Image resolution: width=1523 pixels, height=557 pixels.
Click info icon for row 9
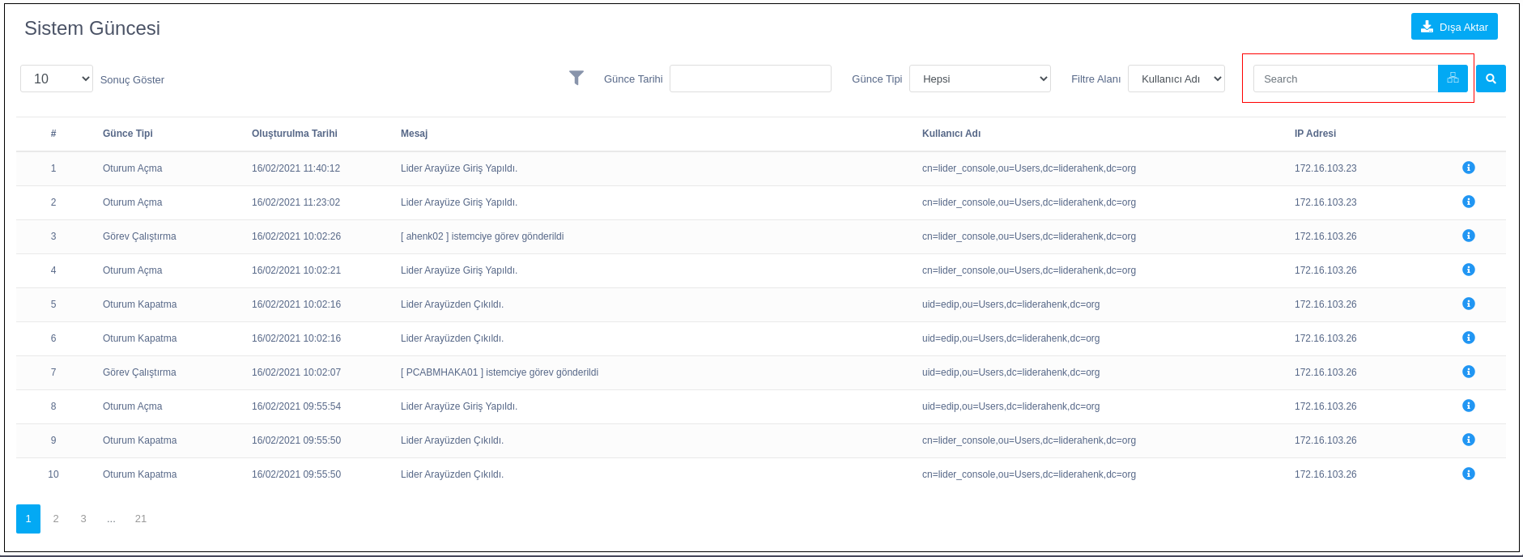(x=1468, y=440)
